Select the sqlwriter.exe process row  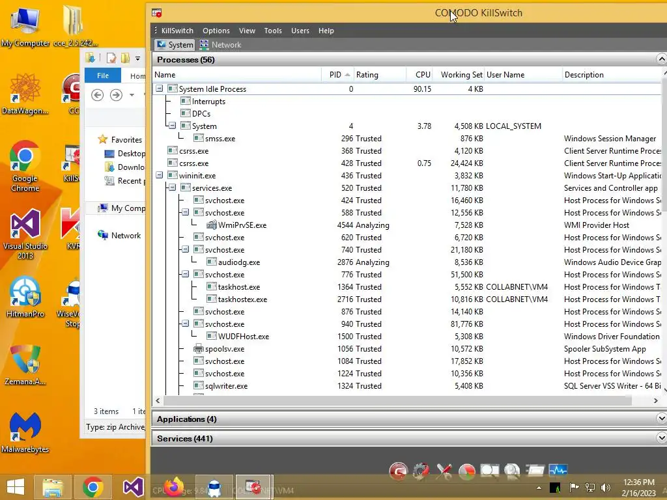click(x=407, y=385)
